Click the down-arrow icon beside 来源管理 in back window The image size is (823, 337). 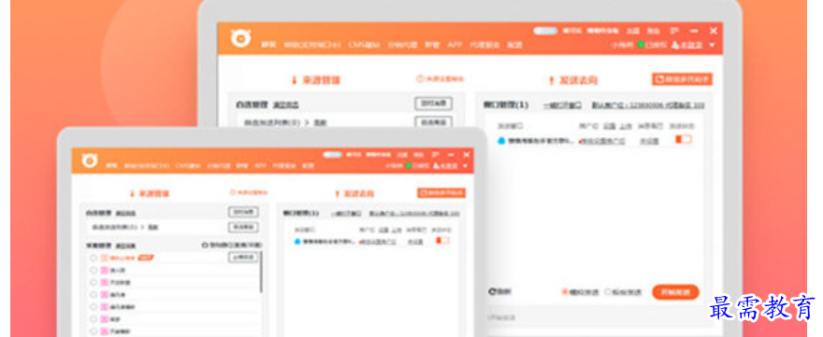[294, 80]
